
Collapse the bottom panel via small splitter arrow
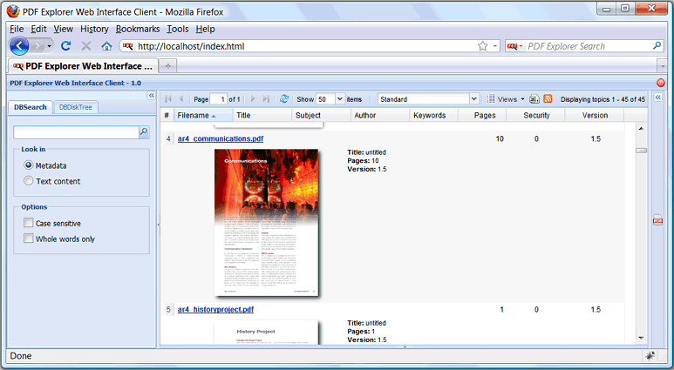pyautogui.click(x=405, y=346)
